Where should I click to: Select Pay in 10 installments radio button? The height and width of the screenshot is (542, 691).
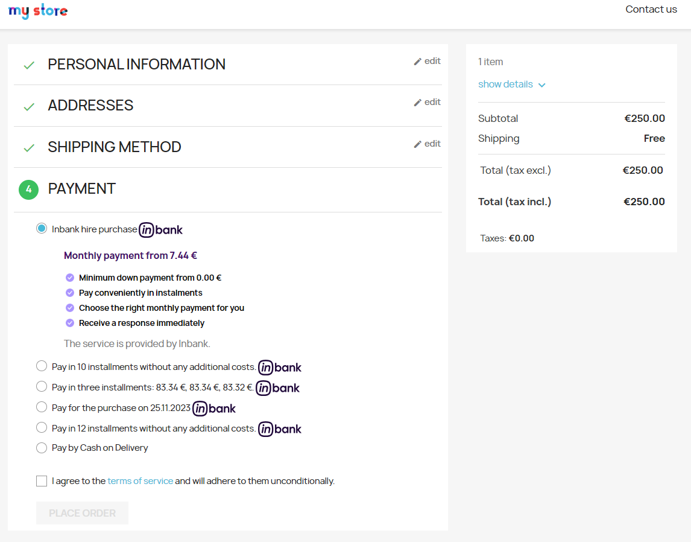click(x=42, y=366)
